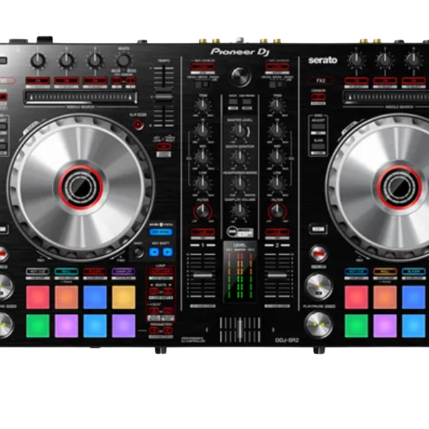The width and height of the screenshot is (429, 429).
Task: Push the round KEY RESET button
Action: (x=139, y=252)
